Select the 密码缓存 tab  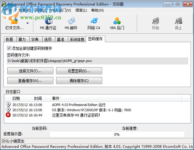click(95, 39)
